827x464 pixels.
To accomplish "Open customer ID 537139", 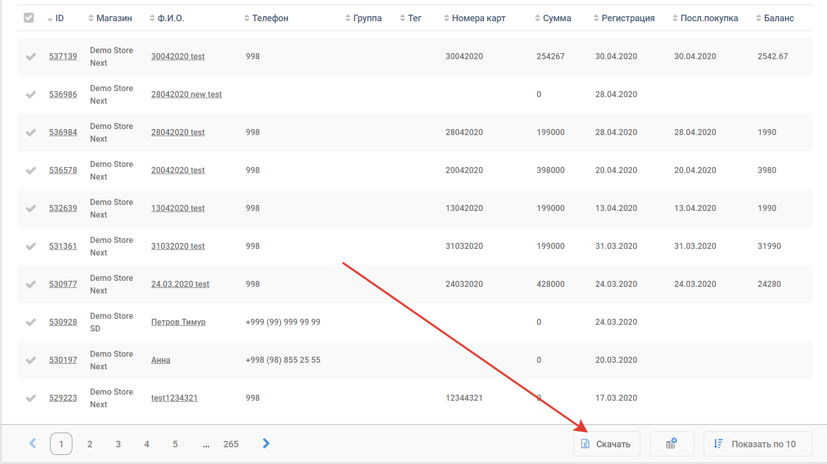I will point(63,56).
